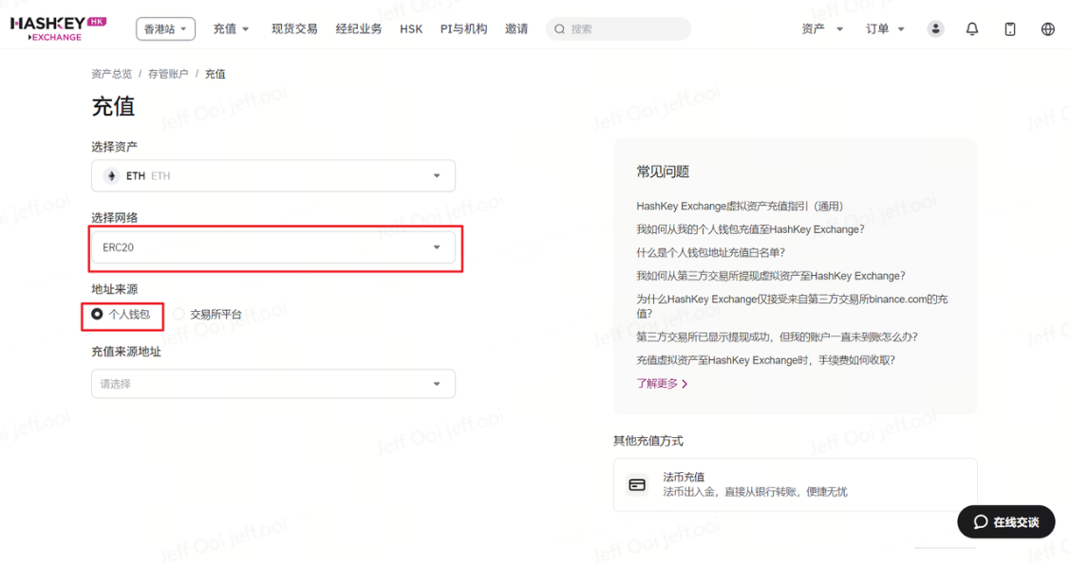Click the 常见问题 heading
This screenshot has width=1070, height=564.
663,172
